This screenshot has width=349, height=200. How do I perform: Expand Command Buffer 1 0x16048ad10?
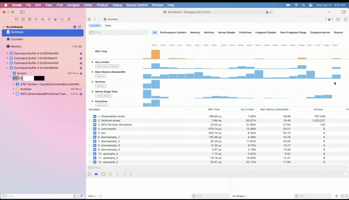pos(7,58)
